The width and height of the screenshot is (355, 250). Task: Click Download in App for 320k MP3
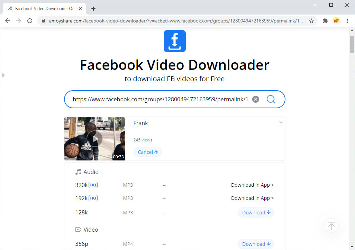click(252, 185)
